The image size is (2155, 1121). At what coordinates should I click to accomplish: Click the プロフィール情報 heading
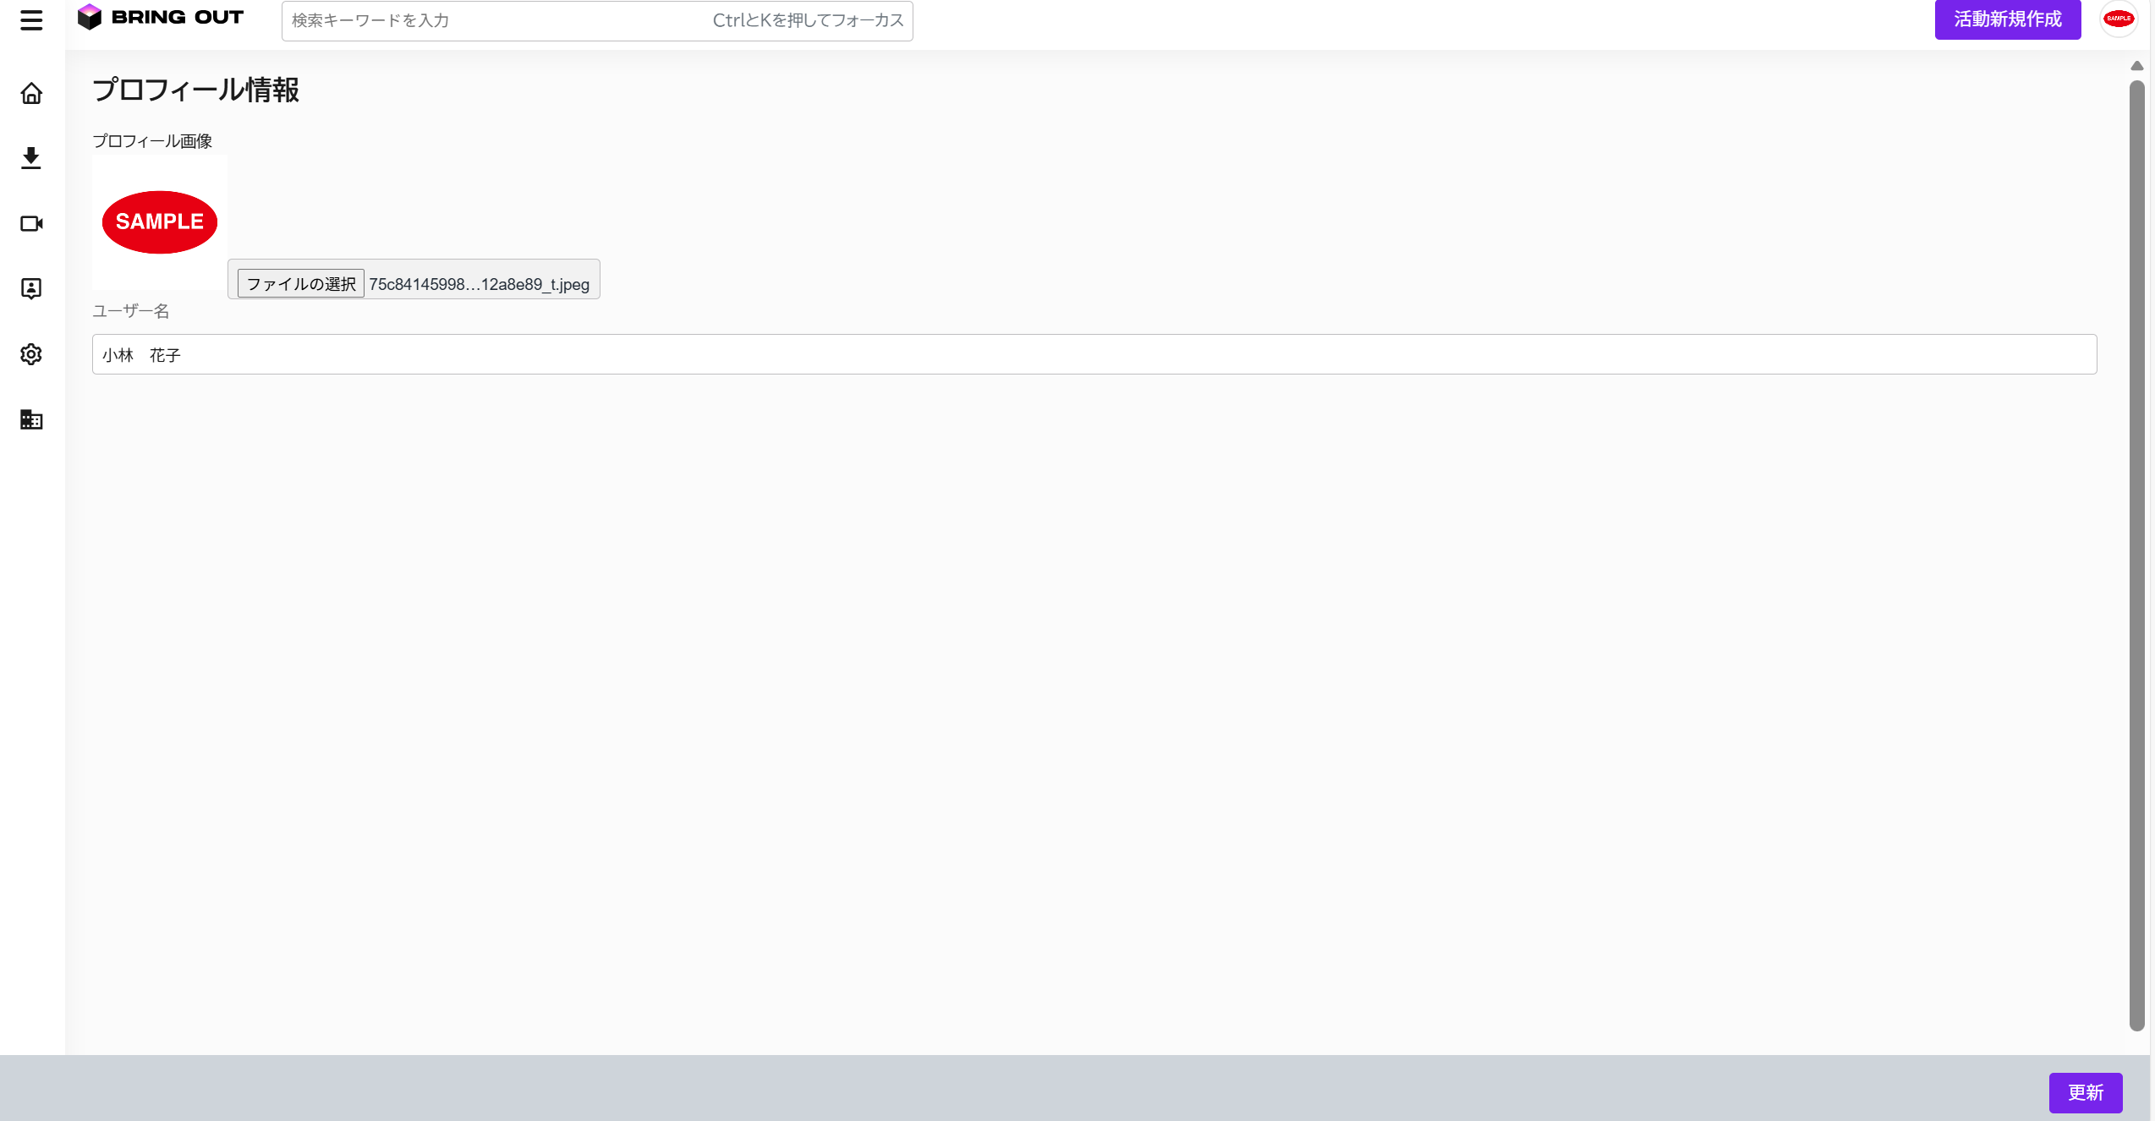pos(195,90)
